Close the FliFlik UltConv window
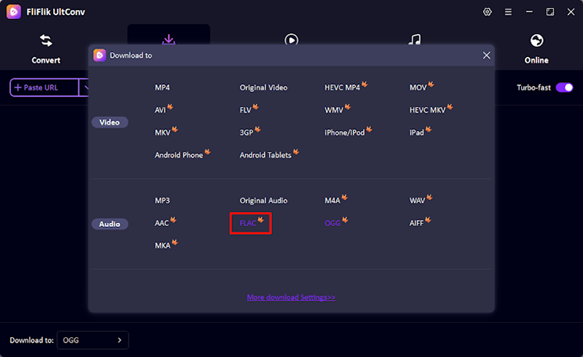The image size is (583, 357). tap(571, 12)
